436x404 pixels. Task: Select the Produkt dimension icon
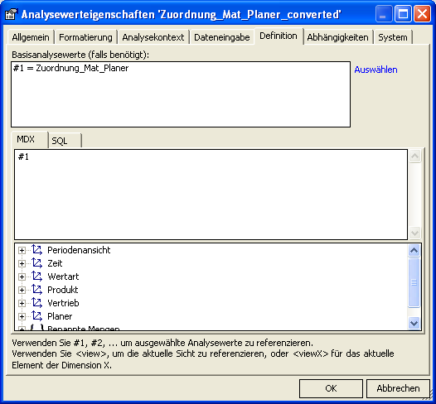click(x=36, y=290)
